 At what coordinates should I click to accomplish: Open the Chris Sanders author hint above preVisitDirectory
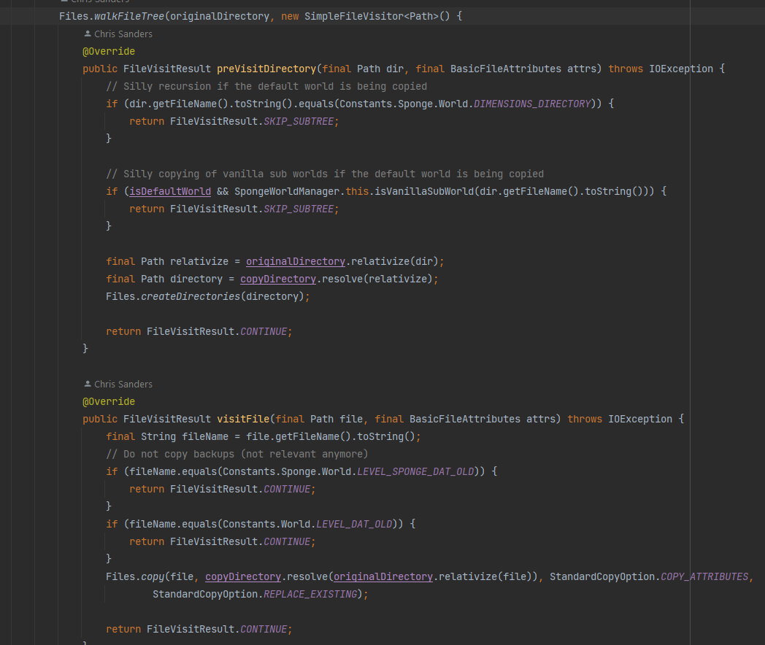(123, 34)
